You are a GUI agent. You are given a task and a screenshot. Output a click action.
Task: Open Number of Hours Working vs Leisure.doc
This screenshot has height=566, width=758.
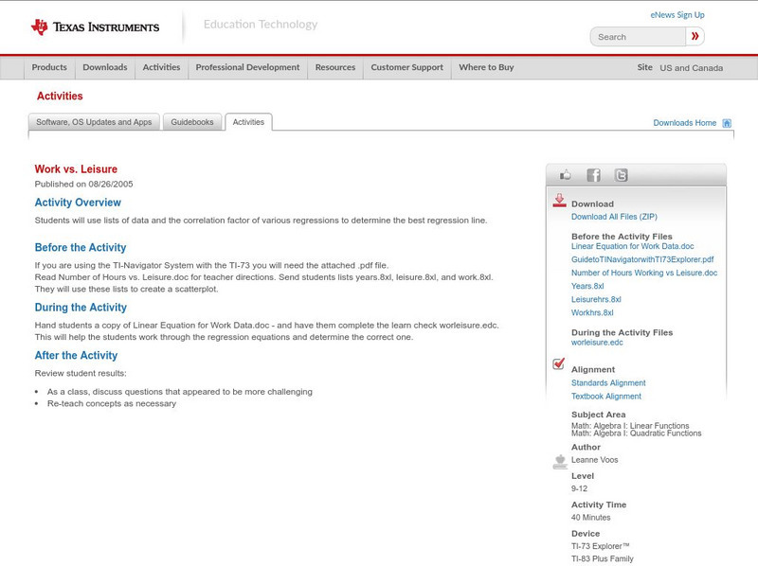[644, 273]
